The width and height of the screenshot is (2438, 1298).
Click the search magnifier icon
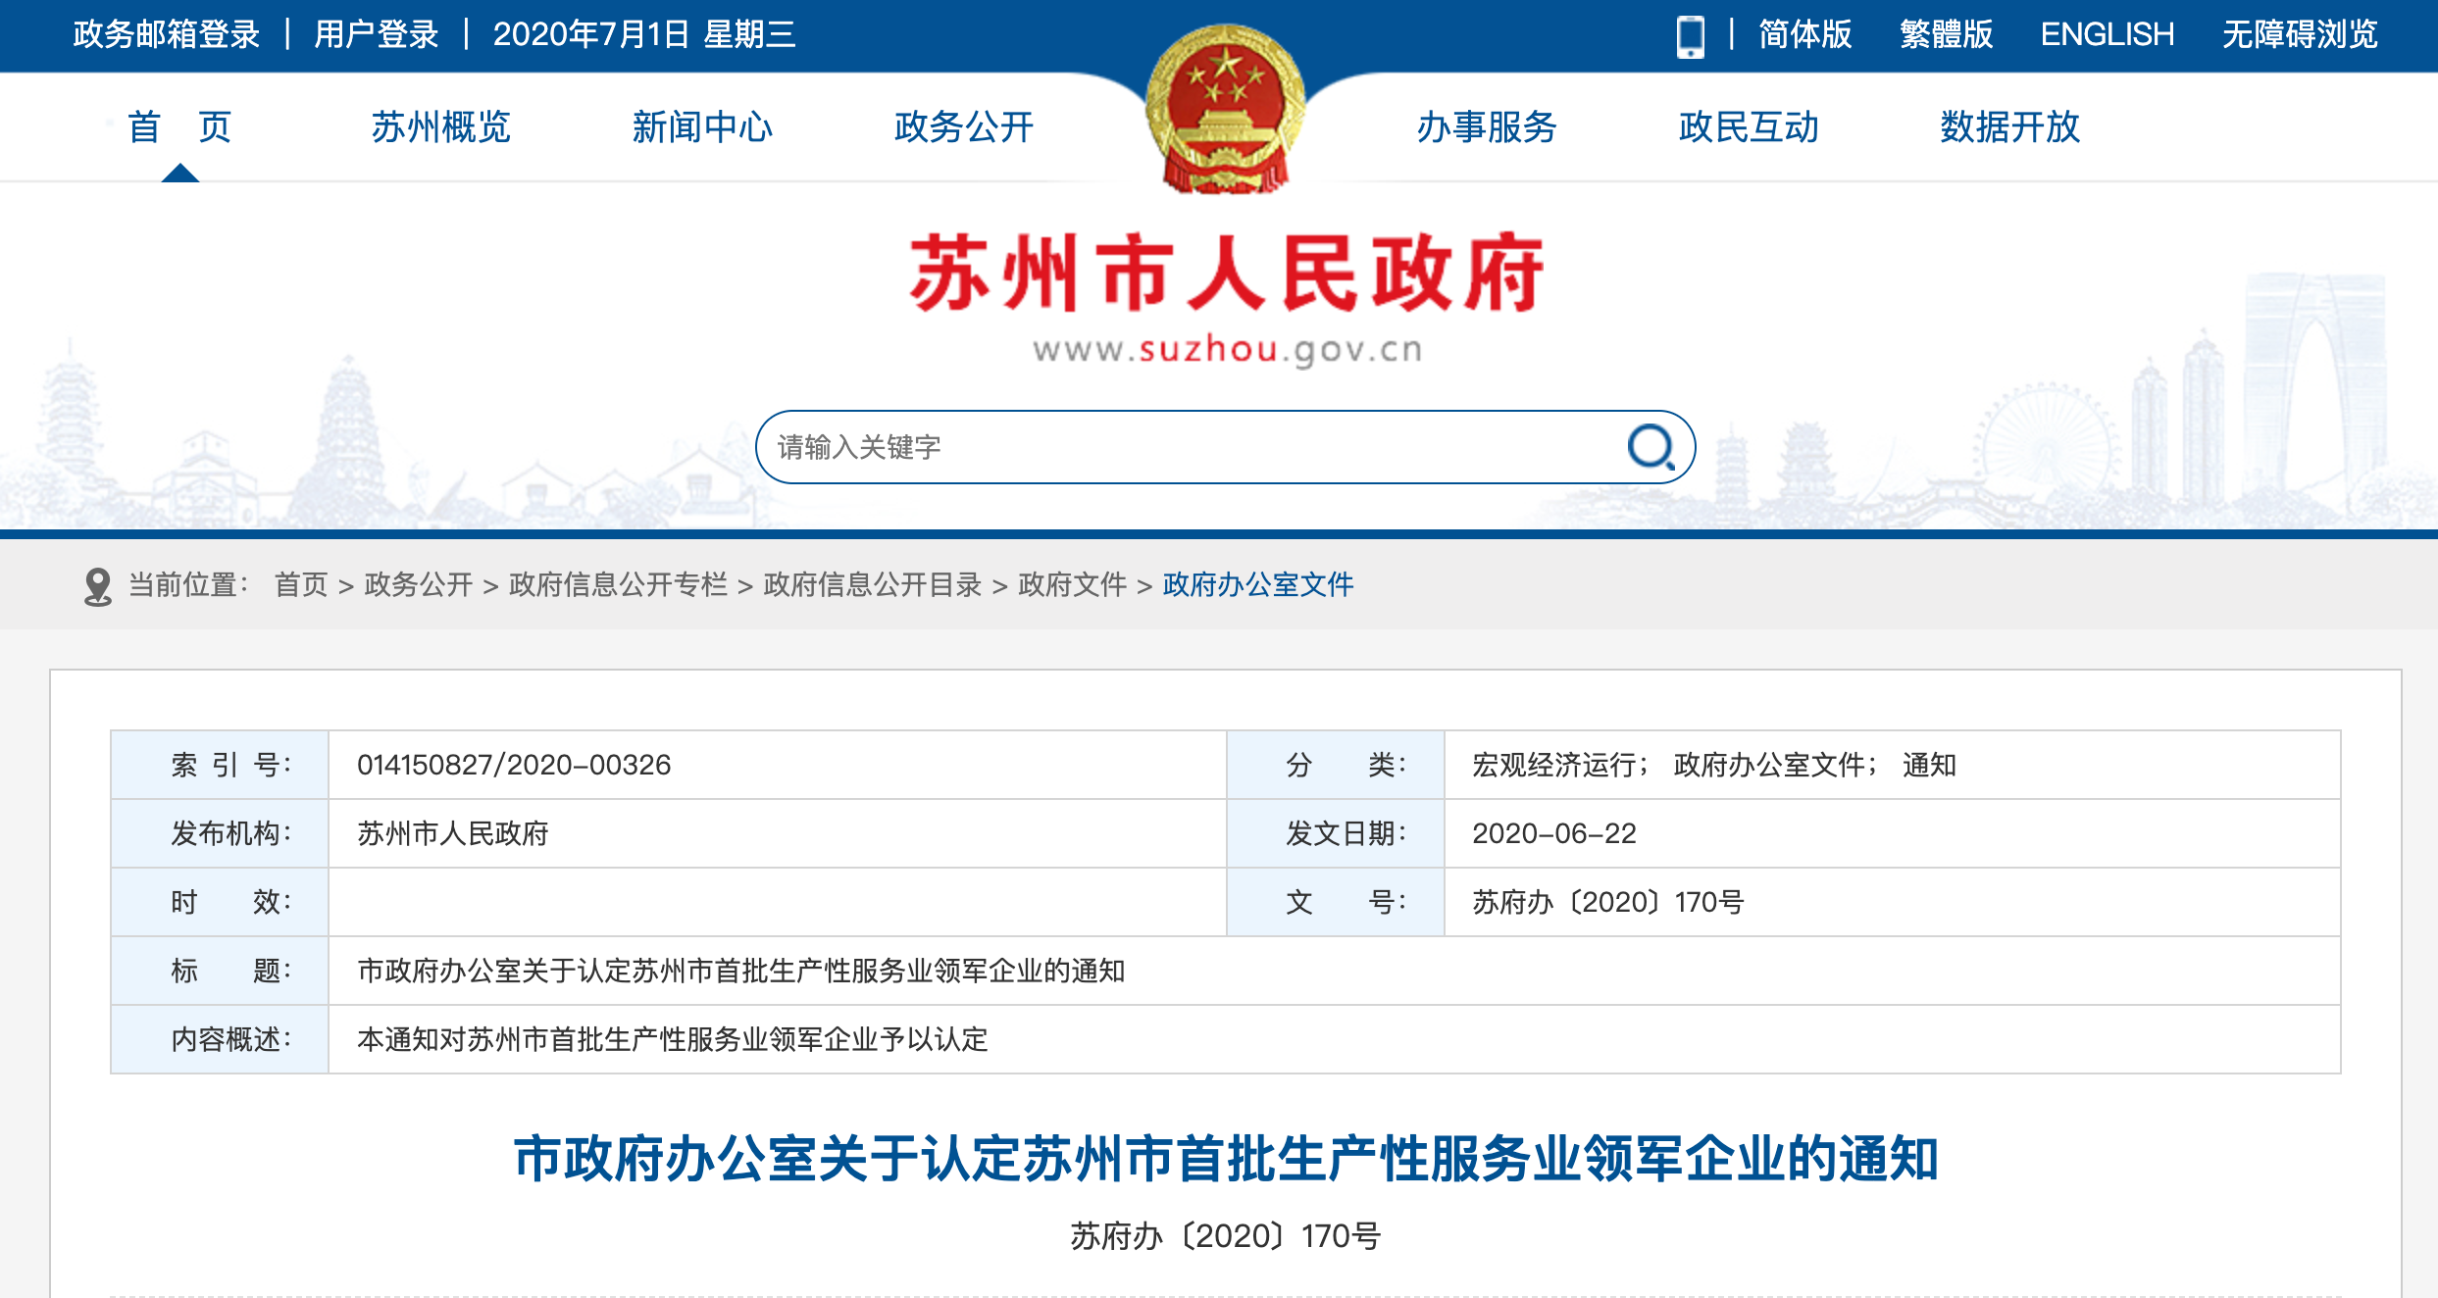(1651, 448)
